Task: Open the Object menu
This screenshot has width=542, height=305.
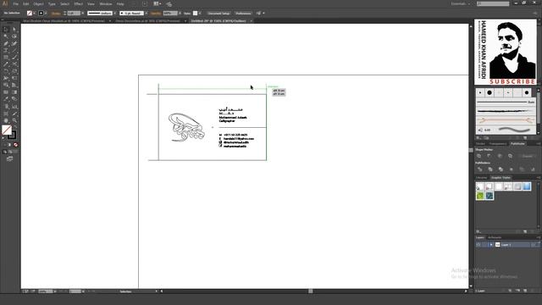Action: tap(38, 3)
